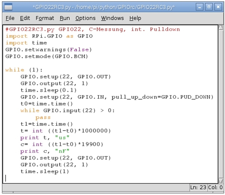The width and height of the screenshot is (225, 195).
Task: Open the Format menu
Action: (x=45, y=18)
